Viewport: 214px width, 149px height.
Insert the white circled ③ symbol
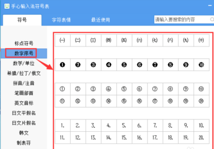pos(93,89)
